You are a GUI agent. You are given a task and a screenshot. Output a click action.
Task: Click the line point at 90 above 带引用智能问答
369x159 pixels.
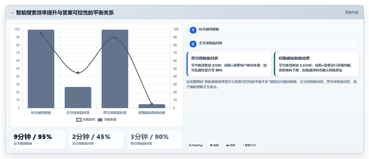[x=115, y=37]
